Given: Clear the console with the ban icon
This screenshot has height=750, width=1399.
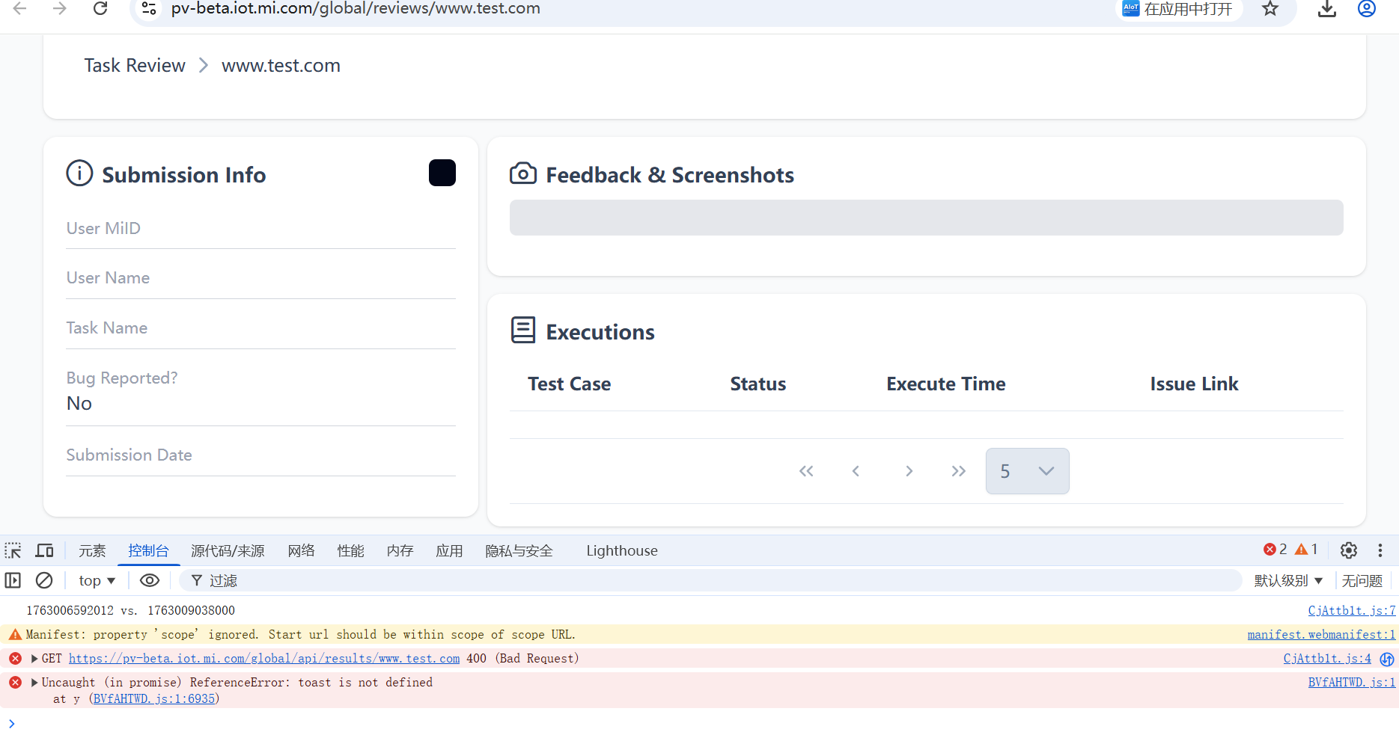Looking at the screenshot, I should coord(44,580).
